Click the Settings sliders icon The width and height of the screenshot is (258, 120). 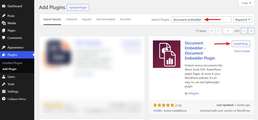tap(4, 91)
